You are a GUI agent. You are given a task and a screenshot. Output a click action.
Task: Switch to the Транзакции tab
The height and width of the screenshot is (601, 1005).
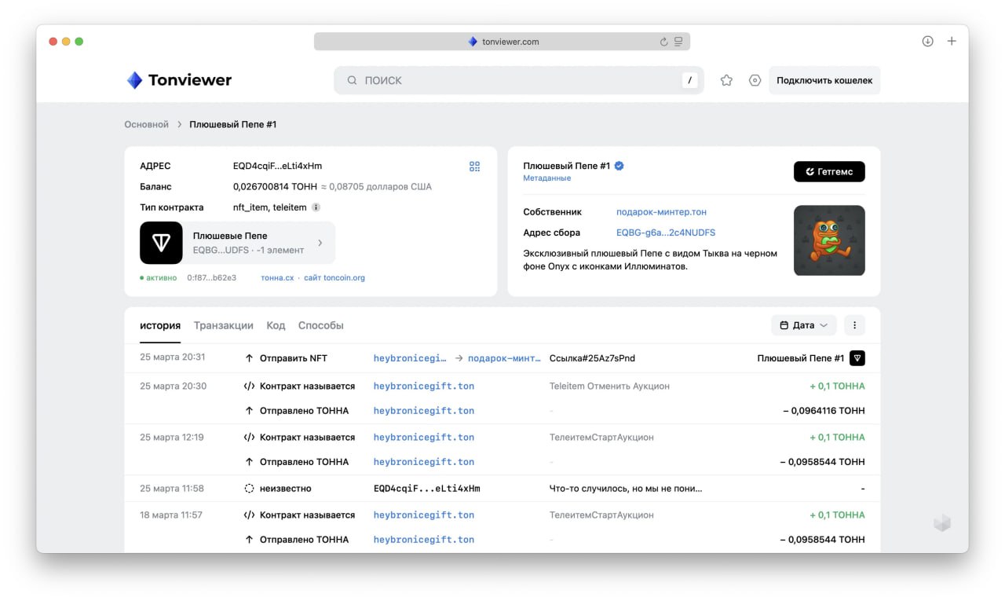pyautogui.click(x=223, y=325)
